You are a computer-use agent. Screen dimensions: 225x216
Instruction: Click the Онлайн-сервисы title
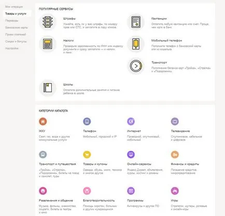click(139, 164)
